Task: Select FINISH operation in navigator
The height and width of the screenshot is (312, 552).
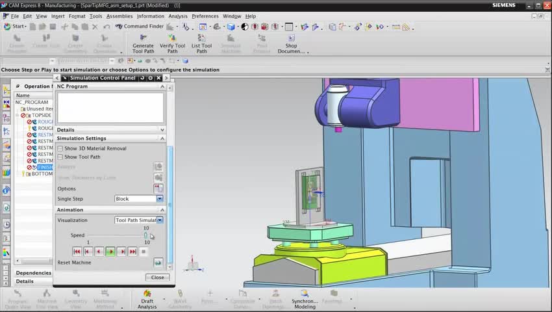Action: [45, 168]
